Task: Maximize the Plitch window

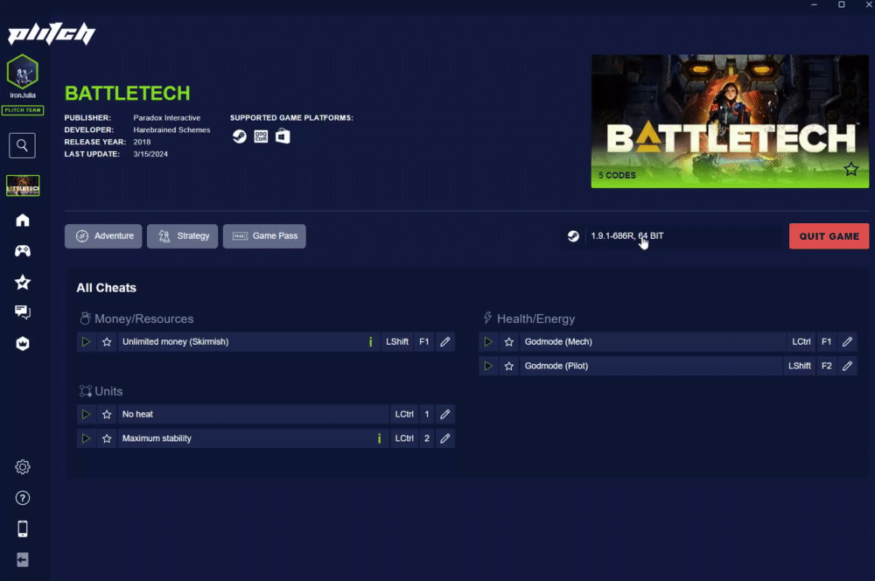Action: [842, 4]
